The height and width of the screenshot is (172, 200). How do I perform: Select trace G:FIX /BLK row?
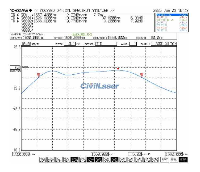[172, 30]
